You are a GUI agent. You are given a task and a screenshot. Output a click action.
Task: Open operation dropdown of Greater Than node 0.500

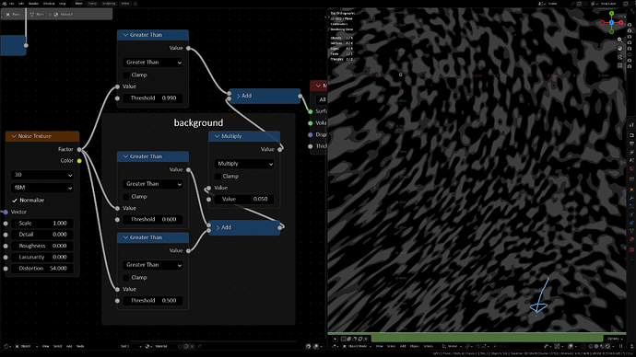tap(152, 265)
